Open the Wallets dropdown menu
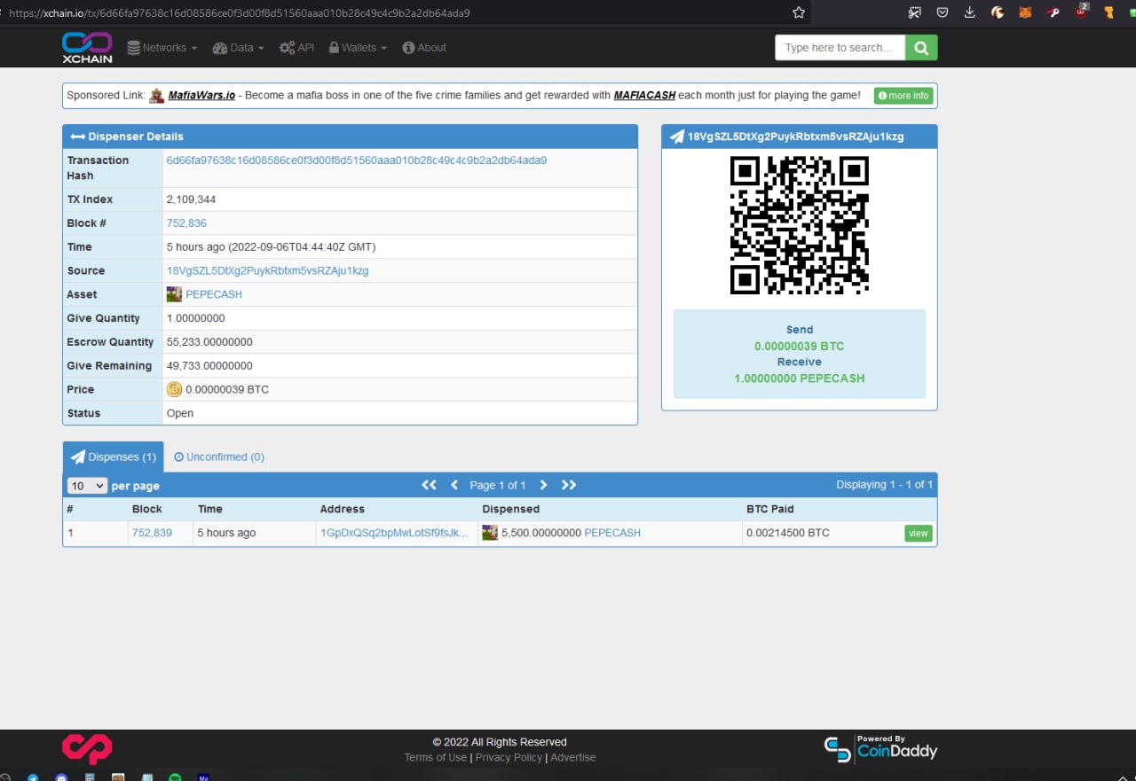This screenshot has height=781, width=1136. (358, 48)
